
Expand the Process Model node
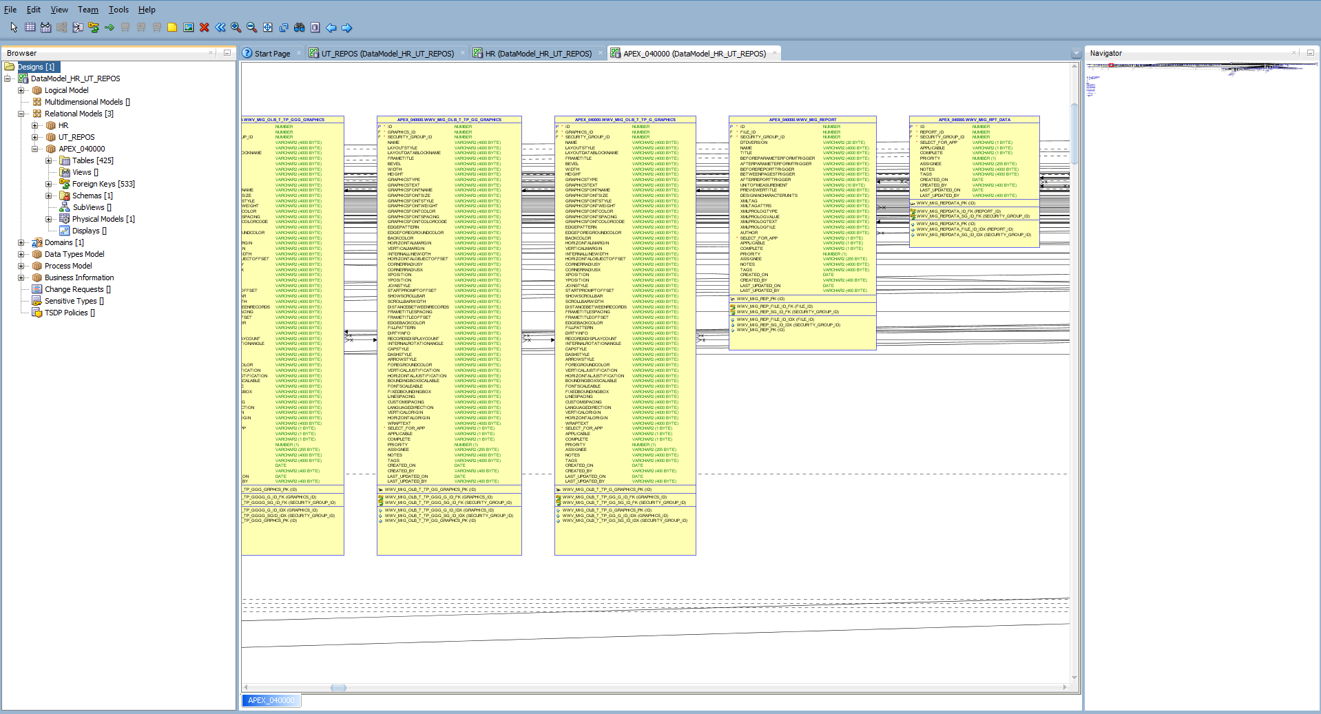(x=21, y=266)
